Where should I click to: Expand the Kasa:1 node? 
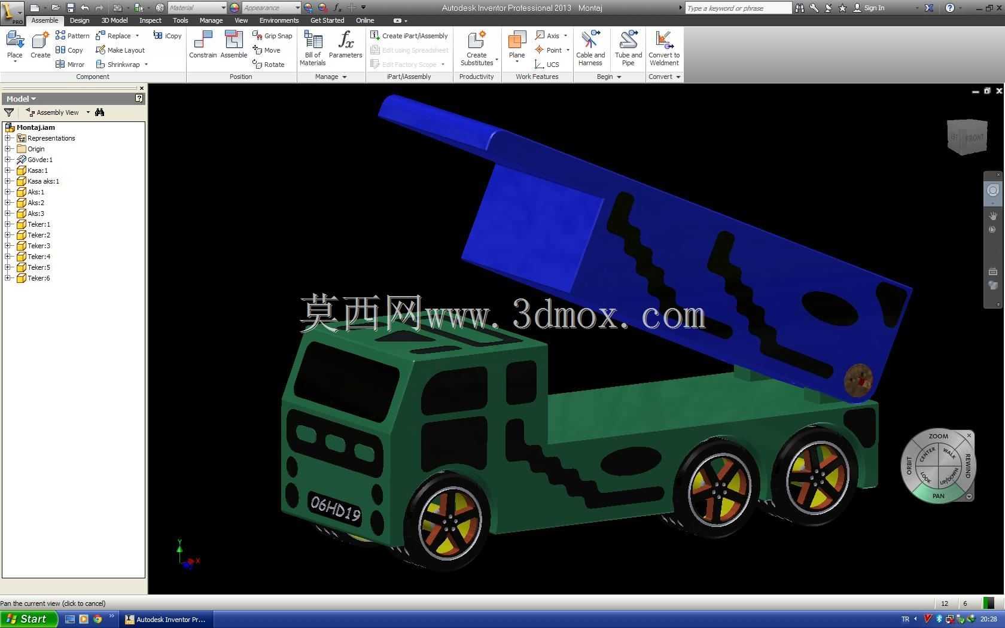[x=8, y=170]
